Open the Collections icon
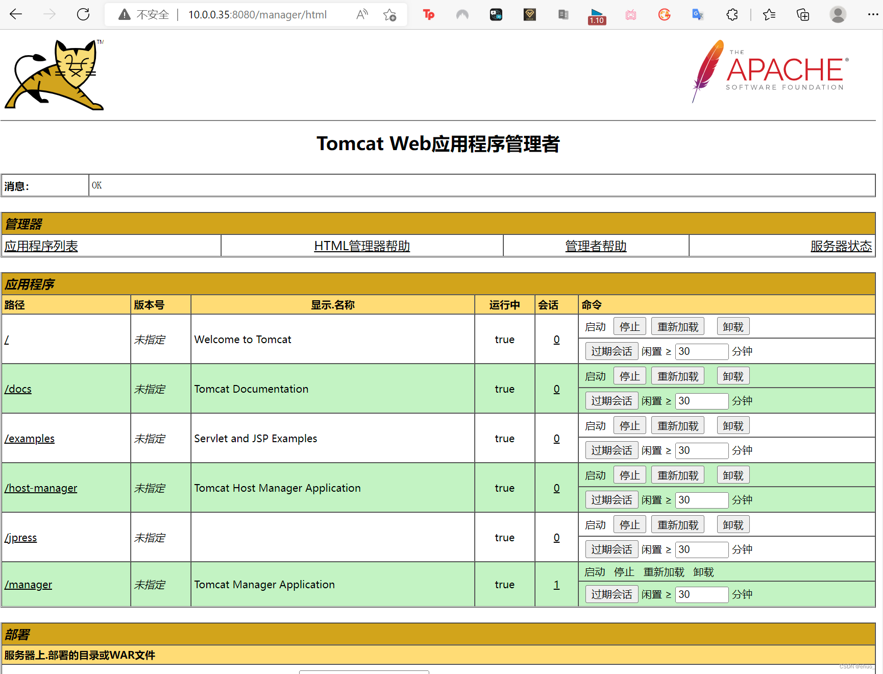 click(x=803, y=15)
